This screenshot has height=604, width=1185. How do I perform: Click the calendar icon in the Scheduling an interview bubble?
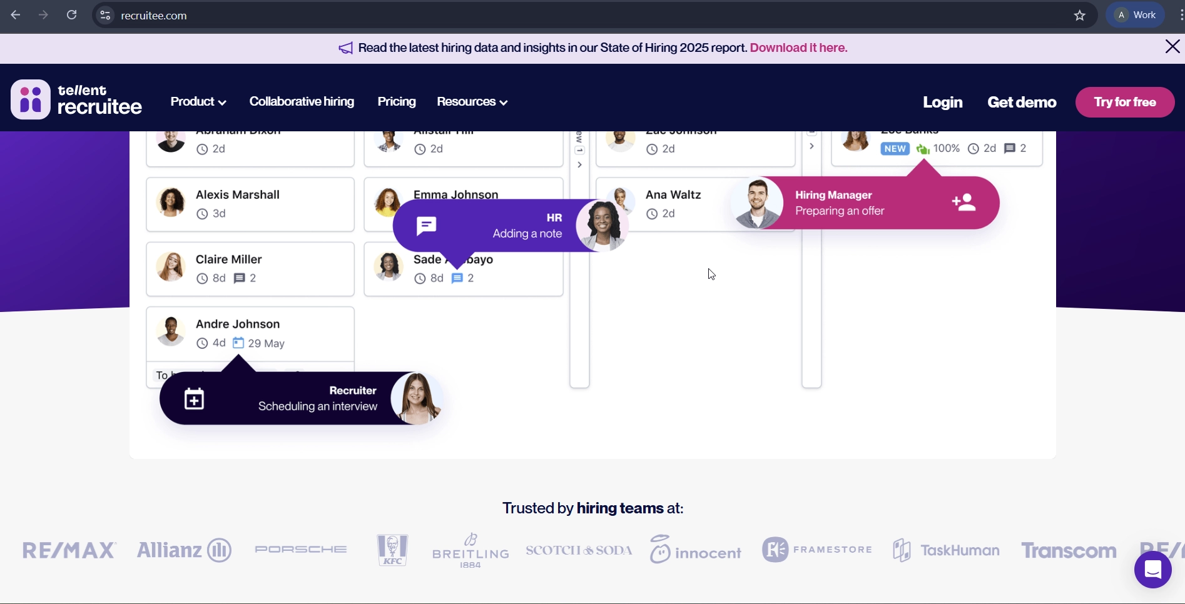pyautogui.click(x=194, y=398)
